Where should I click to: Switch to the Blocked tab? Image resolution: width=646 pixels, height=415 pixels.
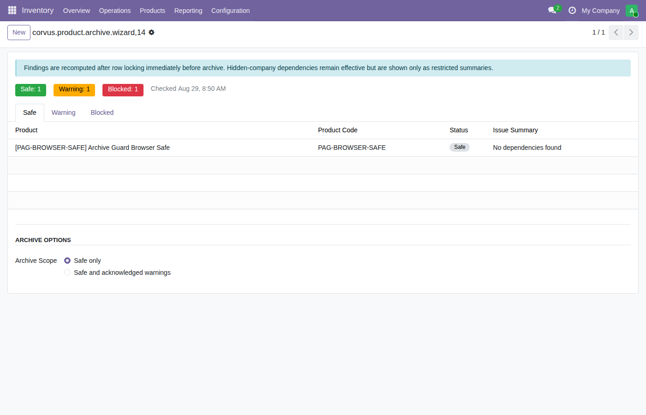click(102, 113)
